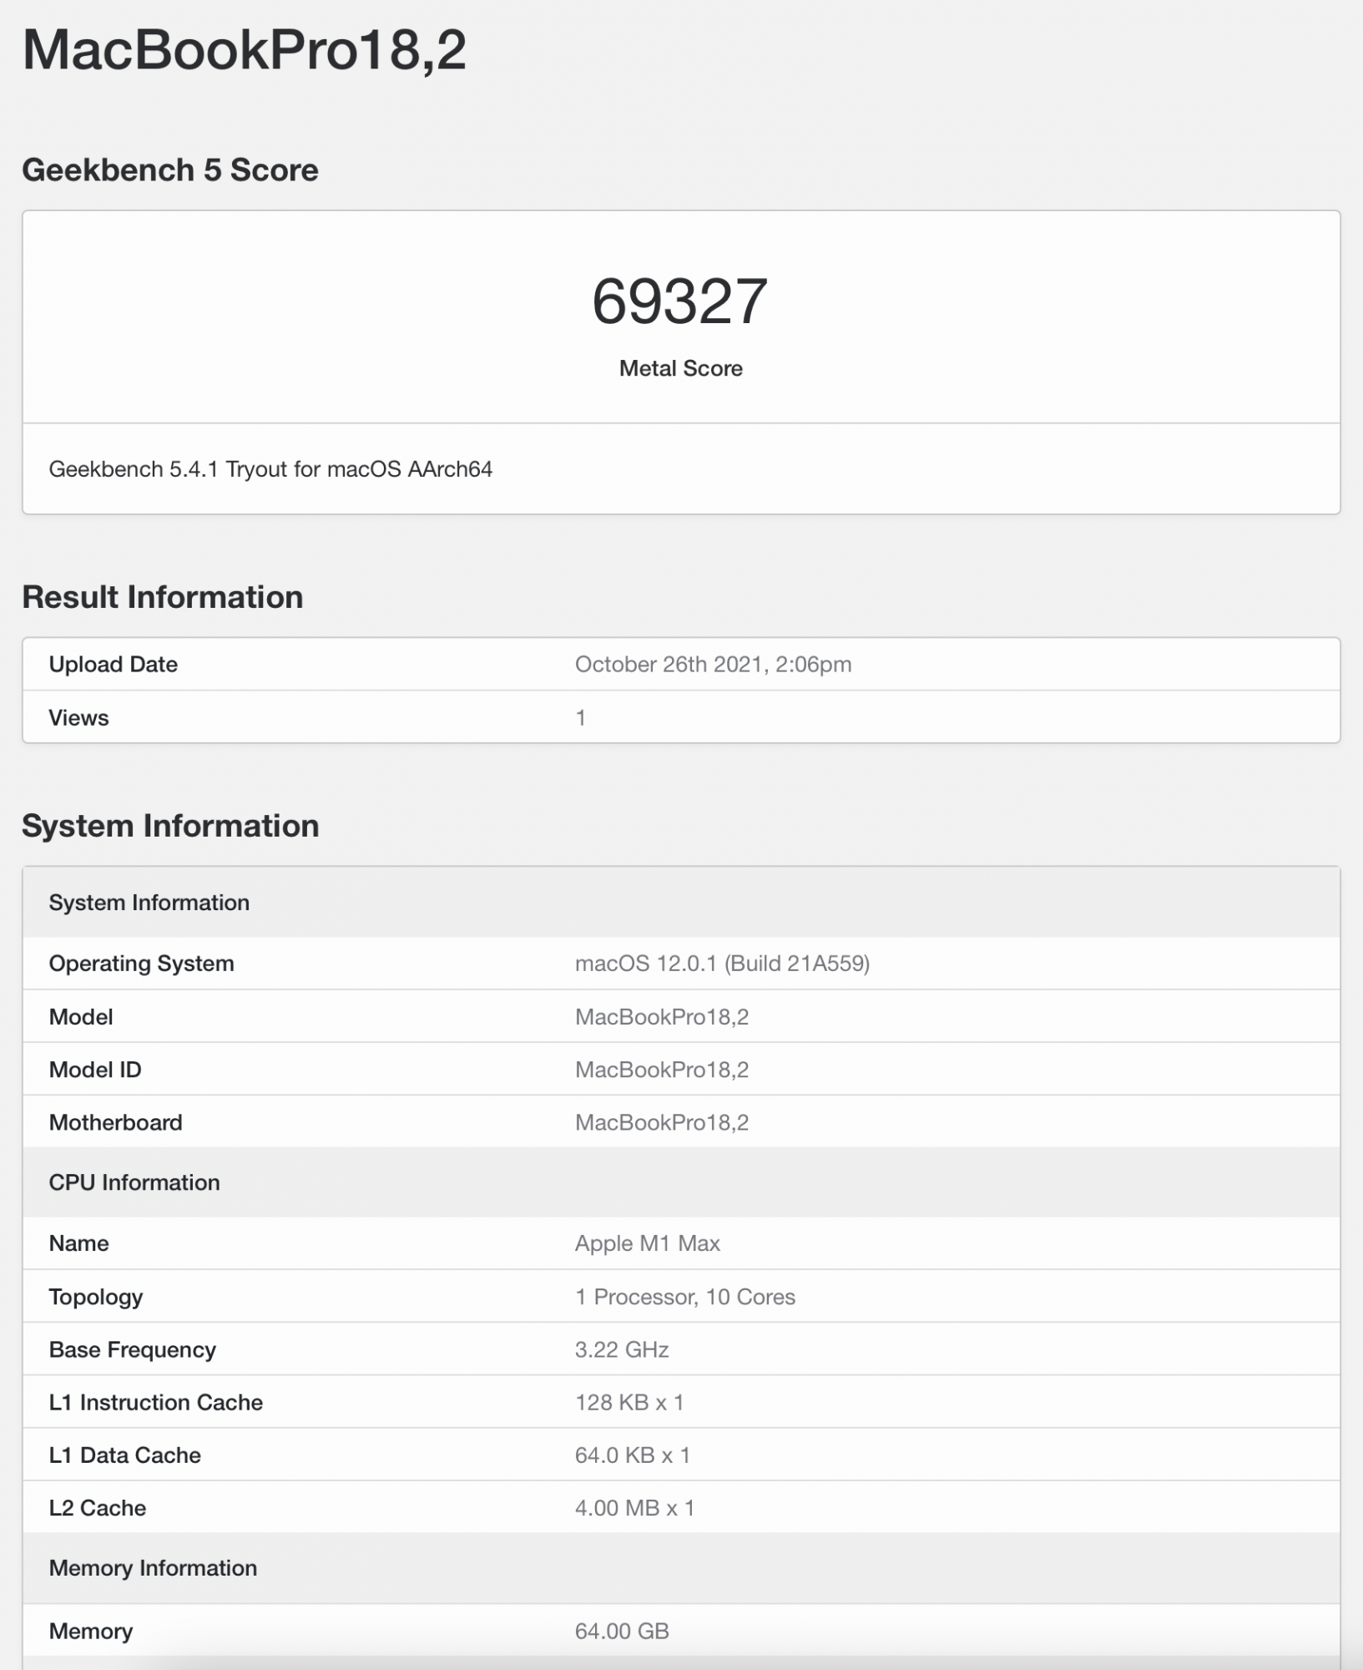Screen dimensions: 1363x1670
Task: Select the '4.00 MB x 1' value
Action: click(x=635, y=1508)
